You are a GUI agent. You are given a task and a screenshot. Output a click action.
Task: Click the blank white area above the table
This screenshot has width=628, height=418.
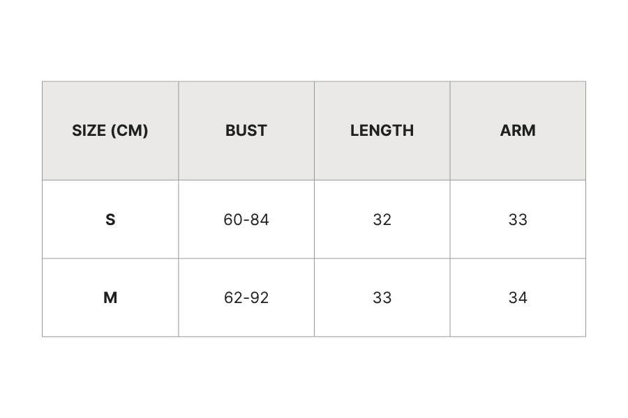click(x=314, y=40)
